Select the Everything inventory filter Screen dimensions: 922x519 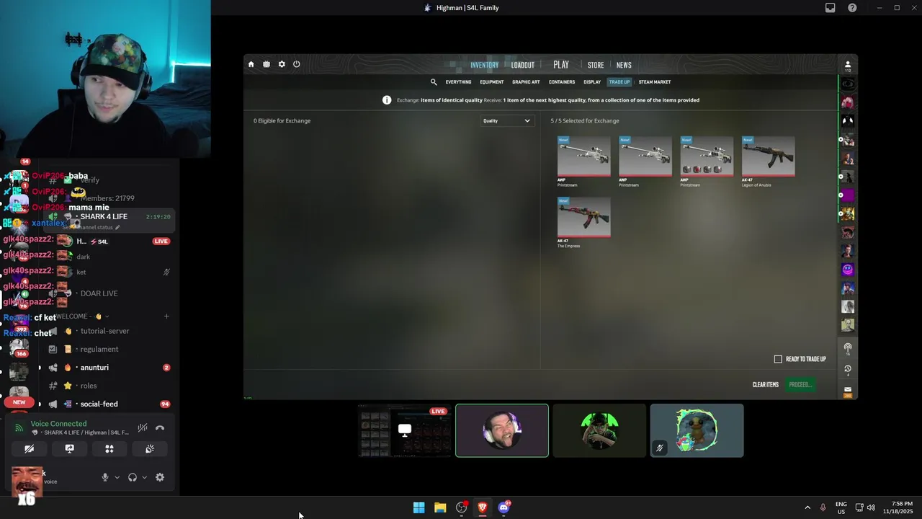point(458,82)
